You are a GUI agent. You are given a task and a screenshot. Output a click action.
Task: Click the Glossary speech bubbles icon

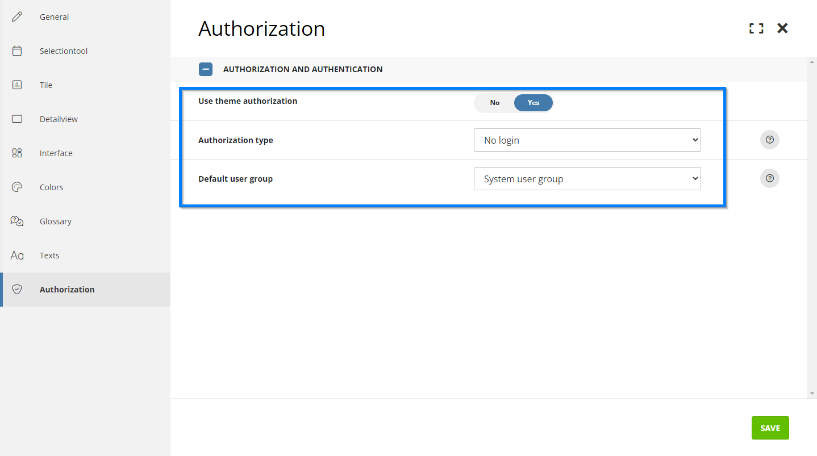coord(17,221)
